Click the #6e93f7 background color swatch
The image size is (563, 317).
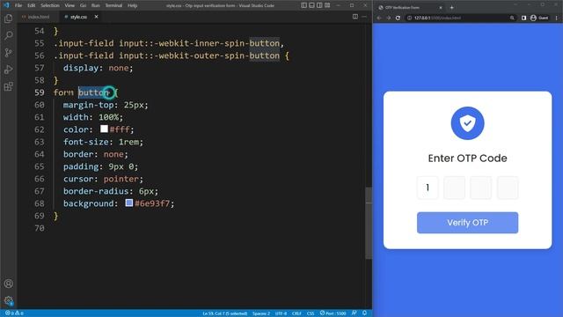pyautogui.click(x=129, y=203)
